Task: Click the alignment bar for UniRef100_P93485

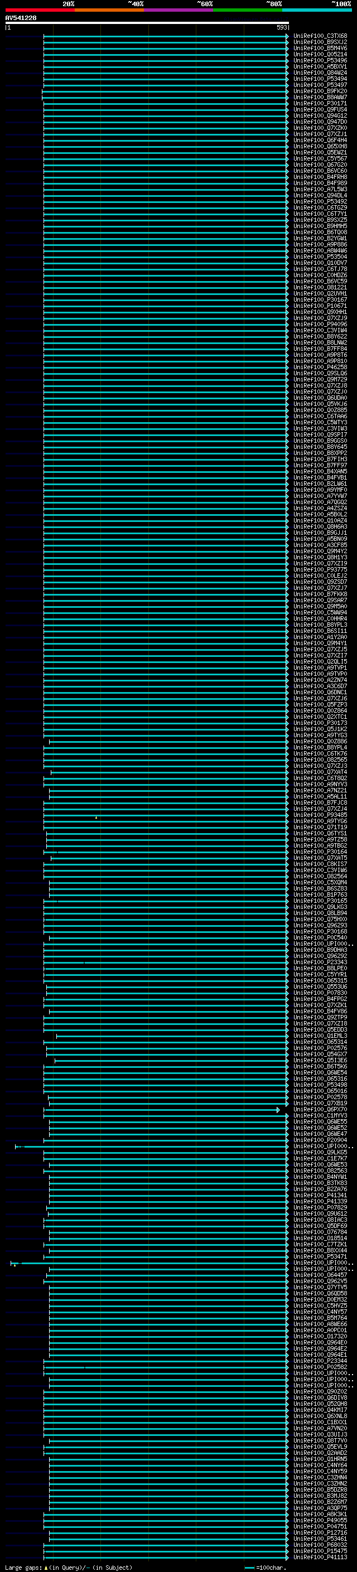Action: (x=165, y=815)
